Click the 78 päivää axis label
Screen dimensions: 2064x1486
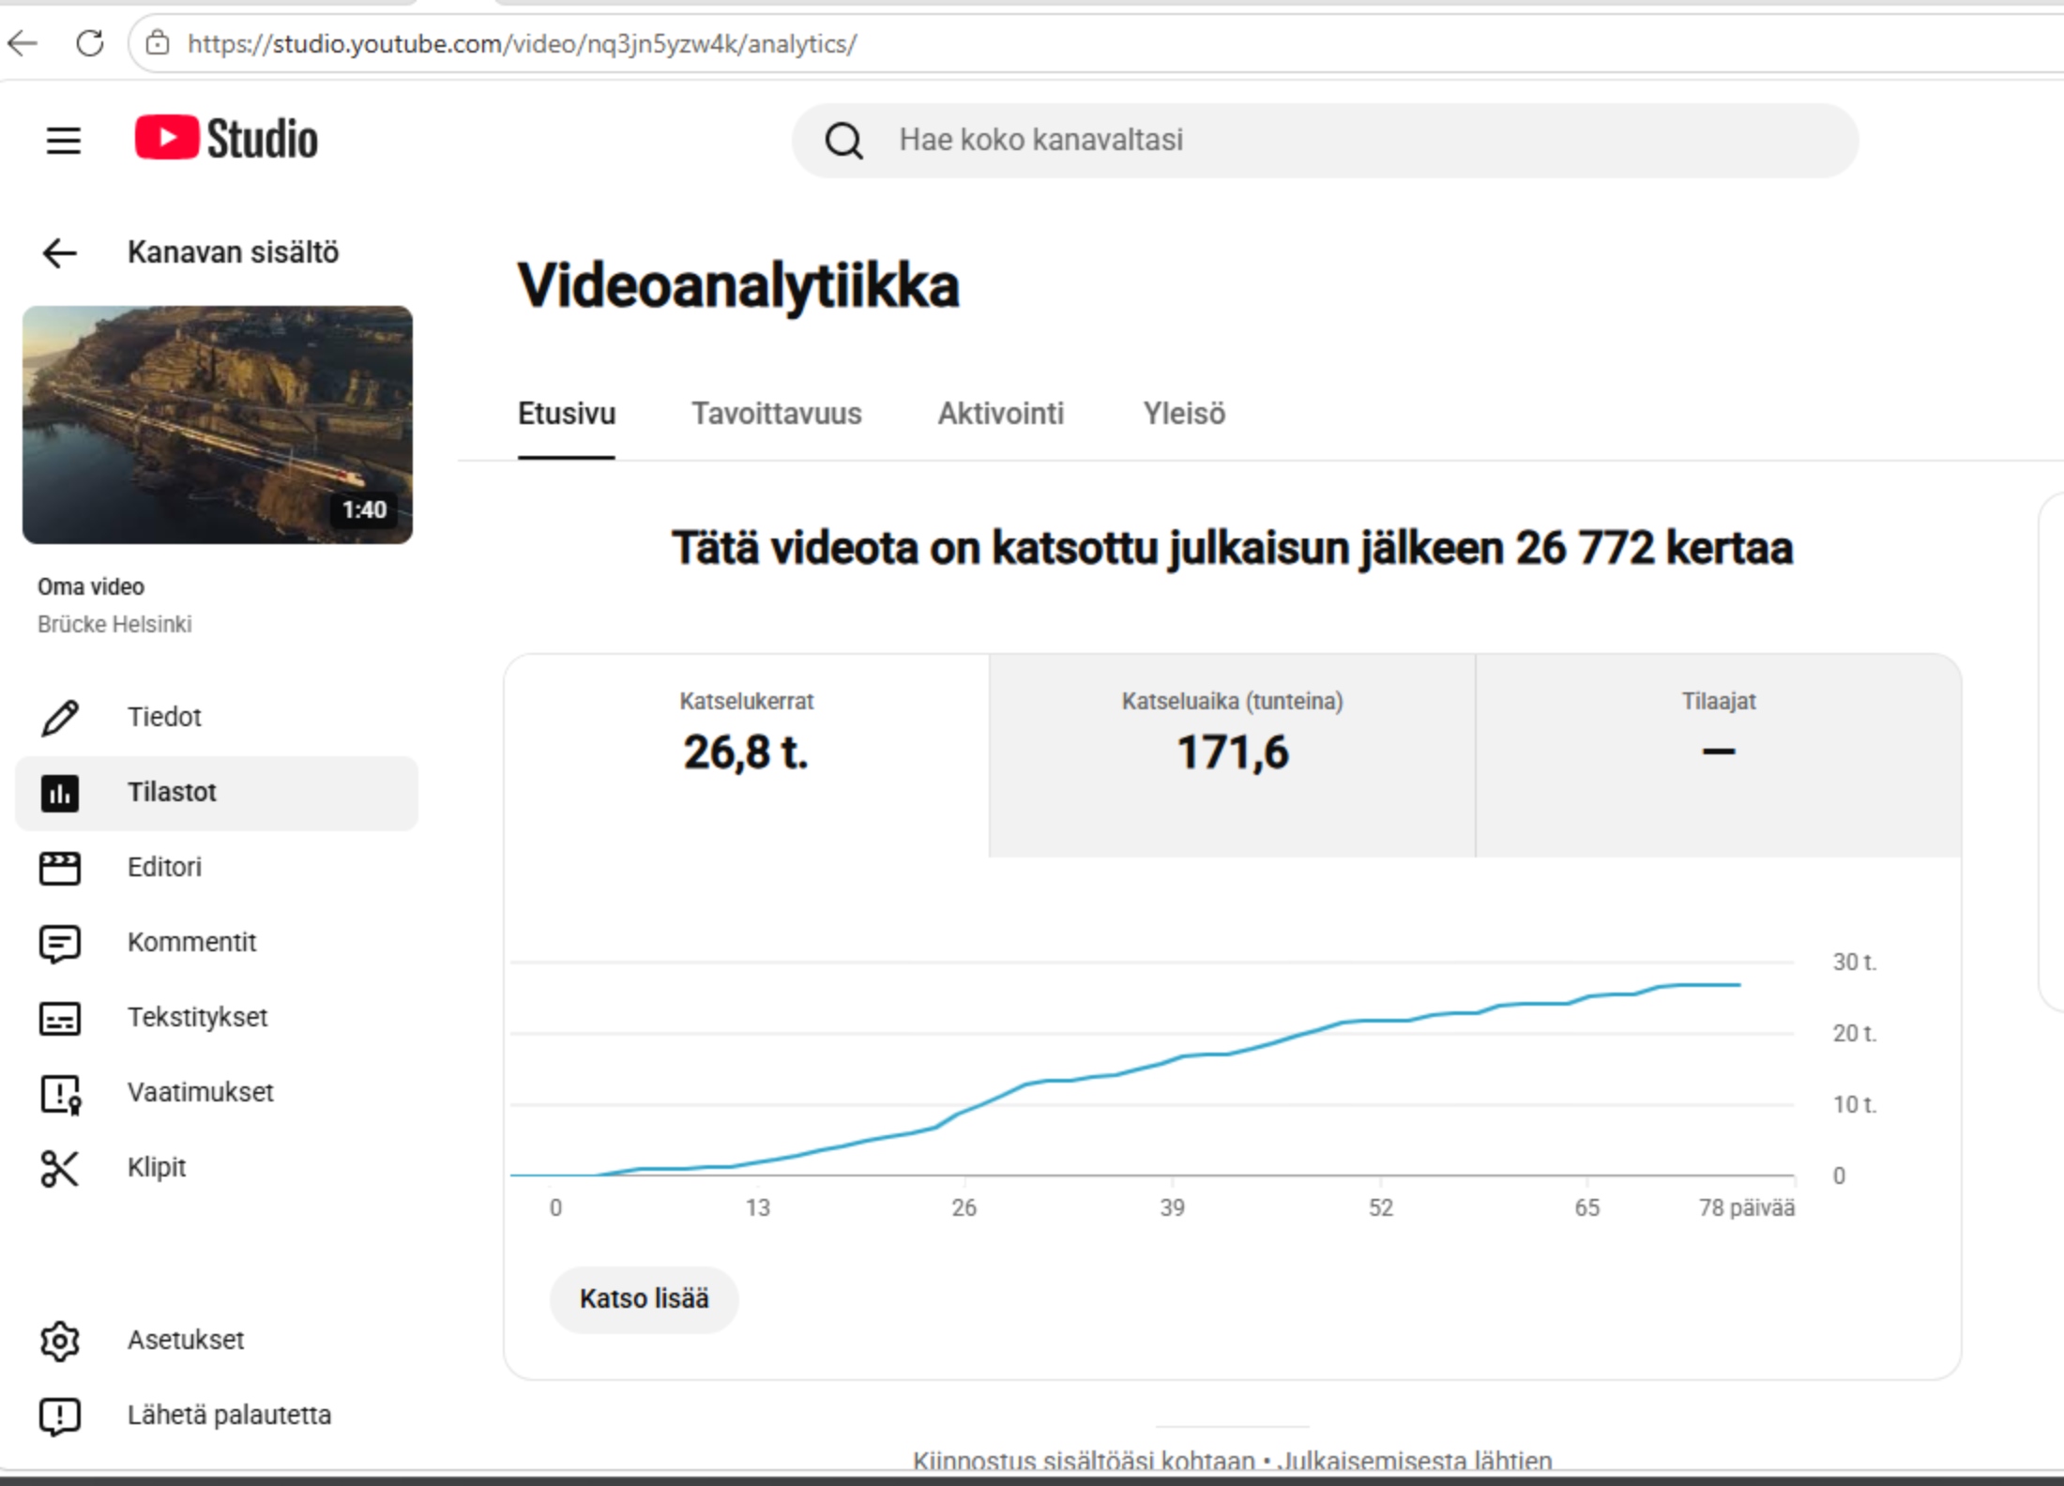[1747, 1208]
